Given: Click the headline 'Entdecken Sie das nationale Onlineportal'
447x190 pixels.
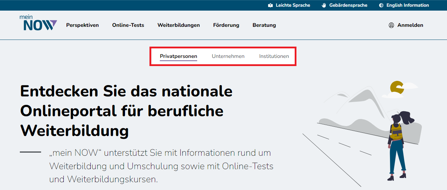Looking at the screenshot, I should (x=126, y=111).
